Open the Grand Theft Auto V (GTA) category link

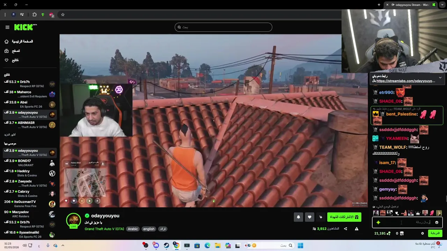(104, 229)
